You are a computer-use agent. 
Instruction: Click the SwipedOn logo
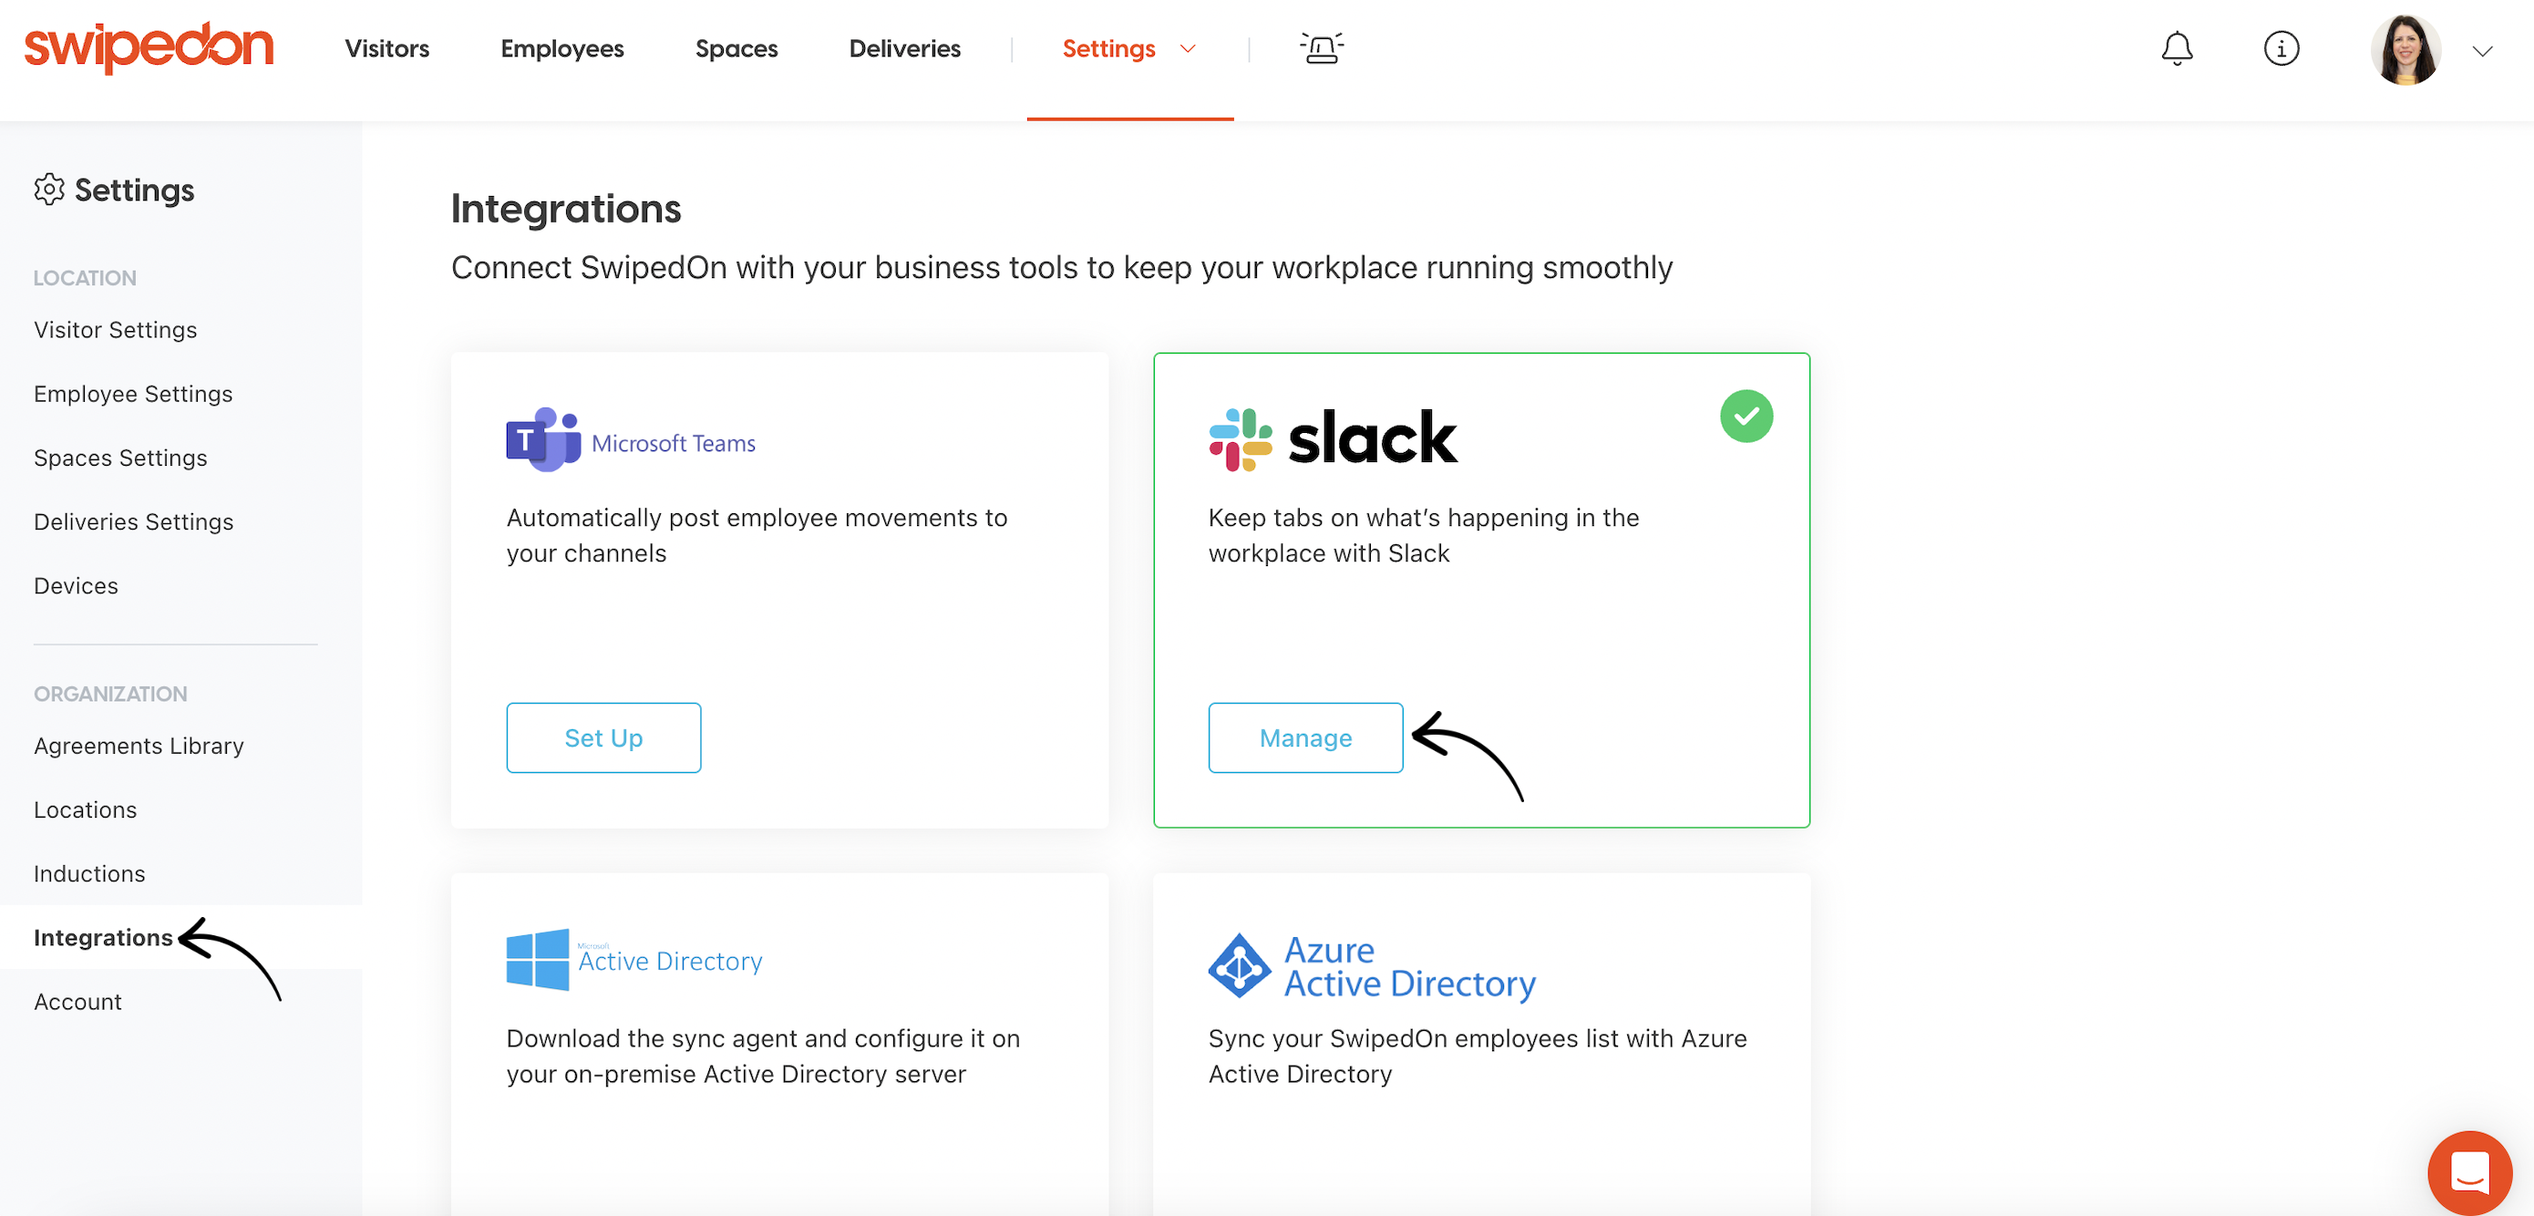pyautogui.click(x=149, y=47)
